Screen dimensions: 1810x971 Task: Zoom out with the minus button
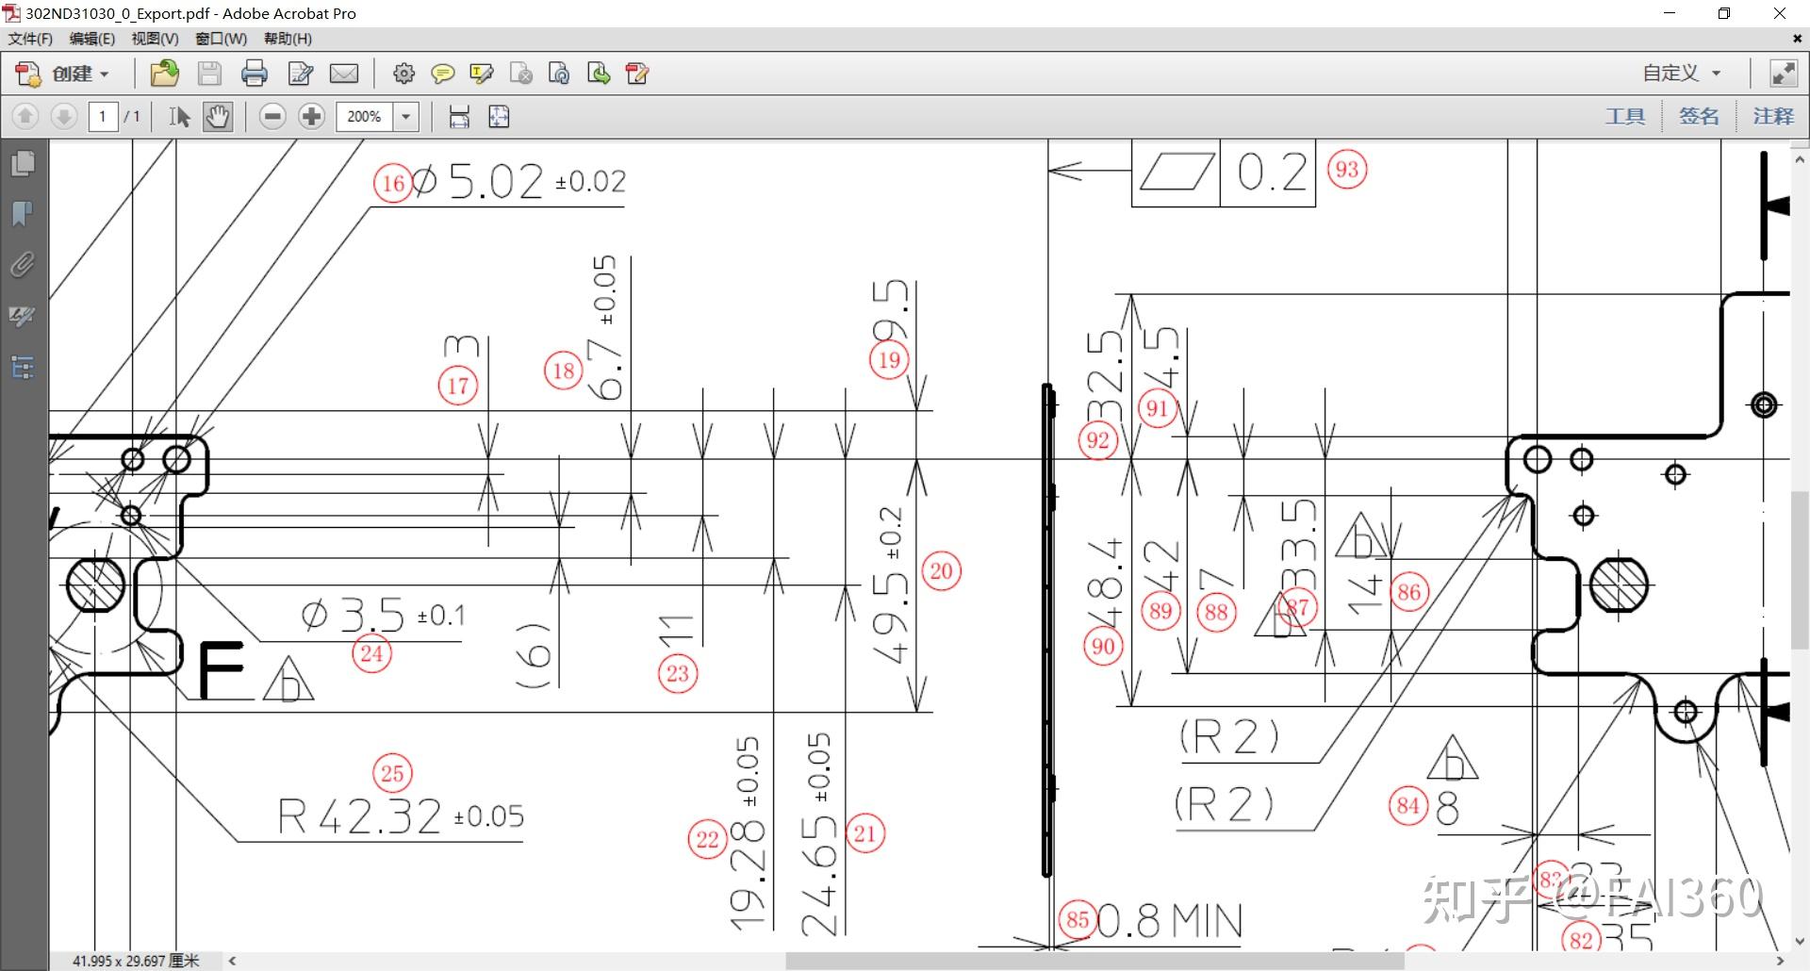272,116
